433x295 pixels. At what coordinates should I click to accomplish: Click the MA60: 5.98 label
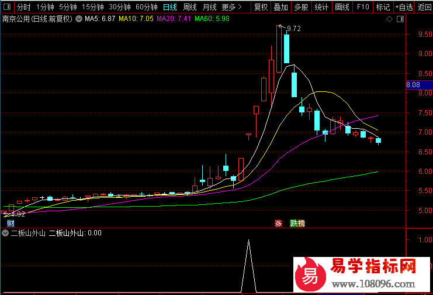coord(212,19)
